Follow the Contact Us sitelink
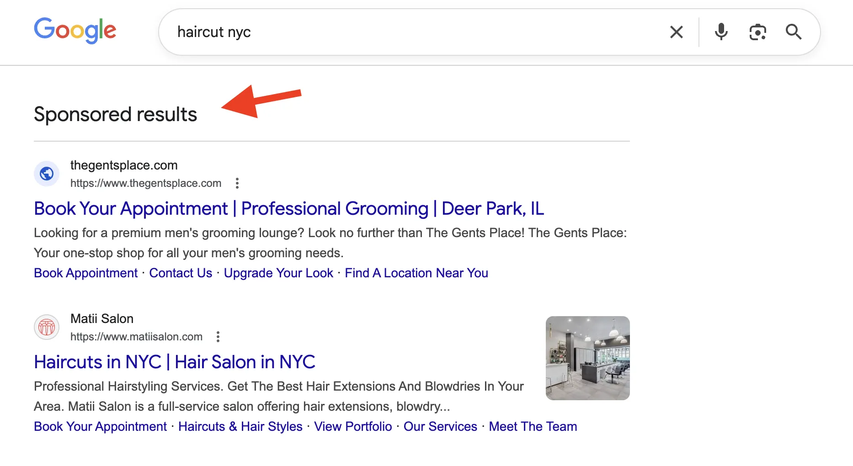Image resolution: width=853 pixels, height=466 pixels. tap(181, 273)
